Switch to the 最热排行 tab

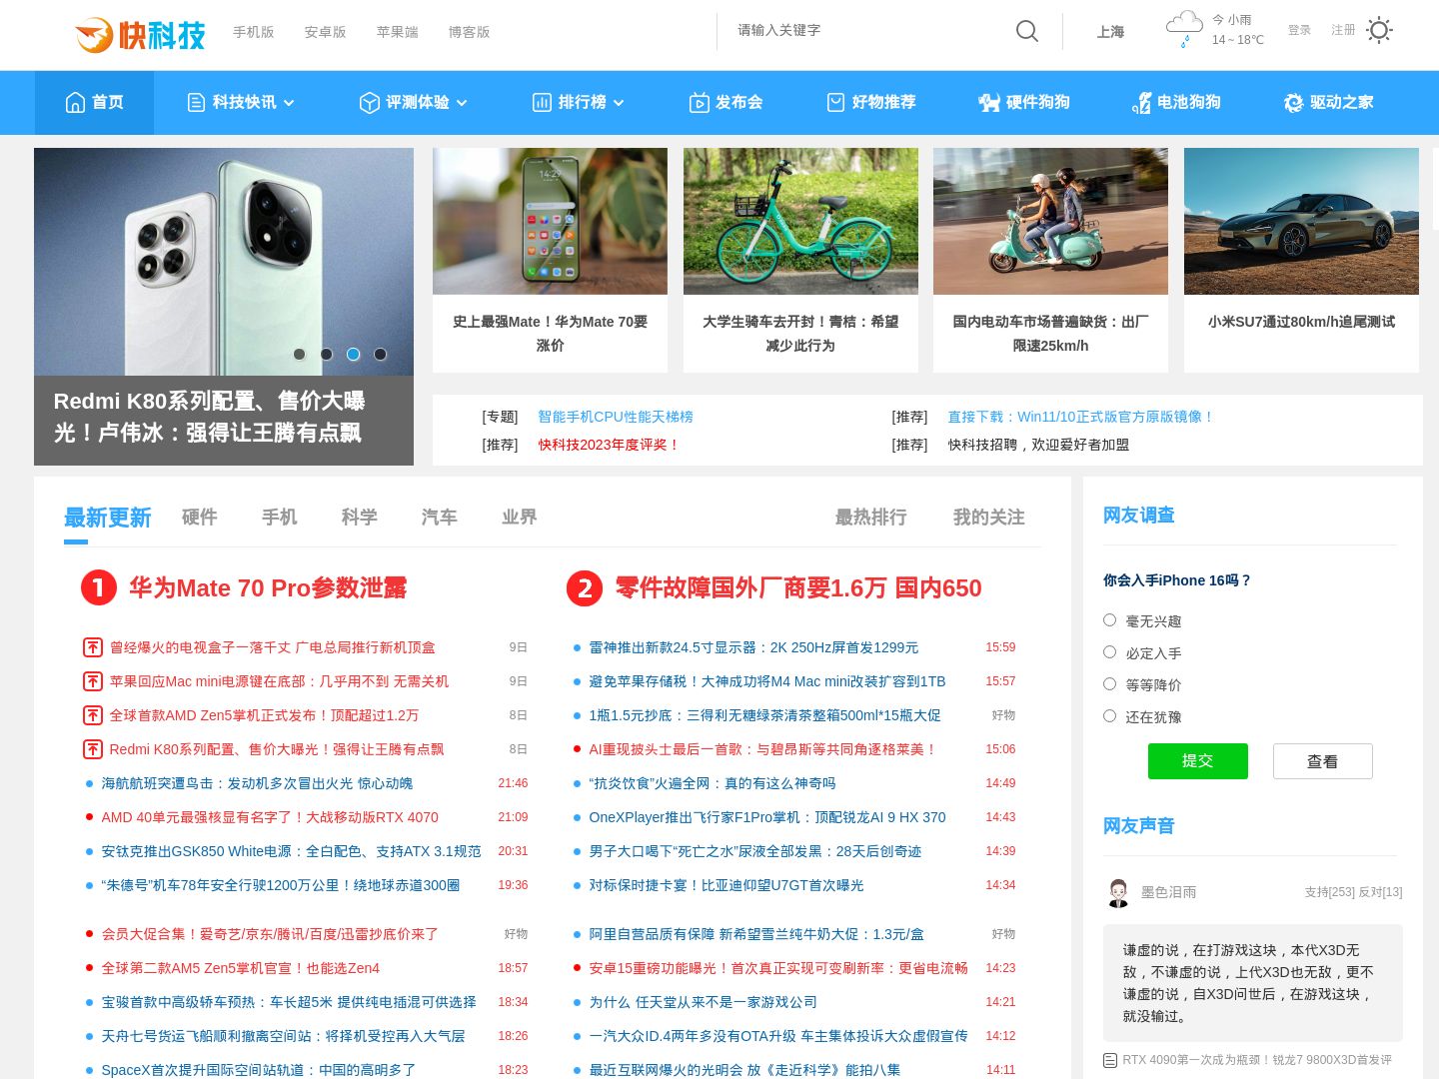click(x=870, y=517)
